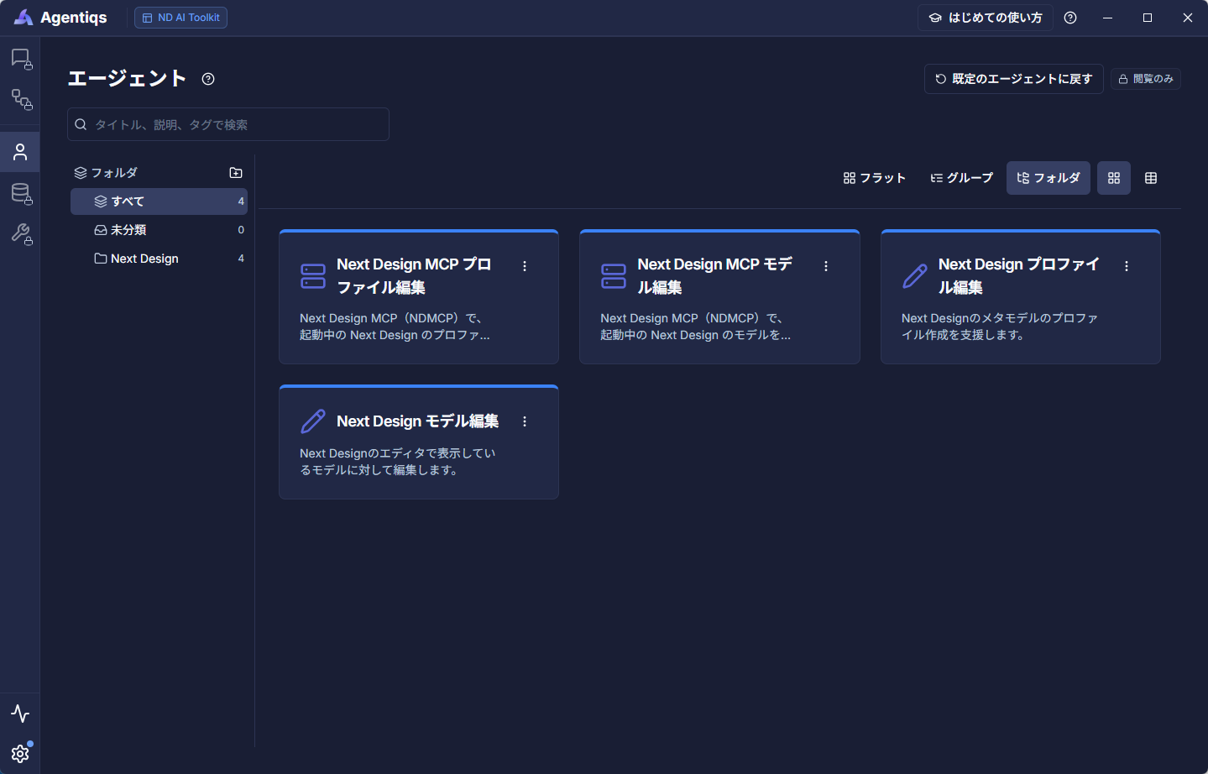1208x774 pixels.
Task: Click the Agentiqs logo icon
Action: [x=24, y=18]
